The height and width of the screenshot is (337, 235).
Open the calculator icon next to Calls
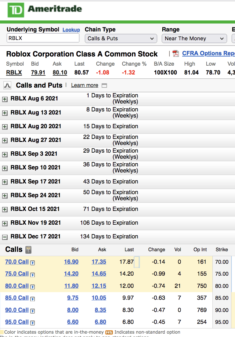(x=28, y=249)
